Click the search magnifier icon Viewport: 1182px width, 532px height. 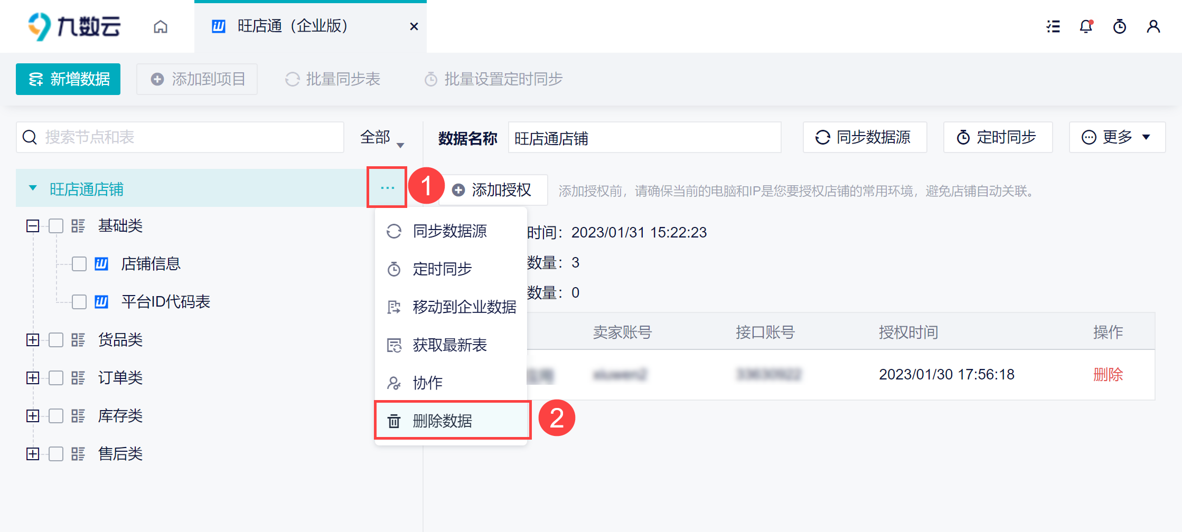[x=30, y=137]
